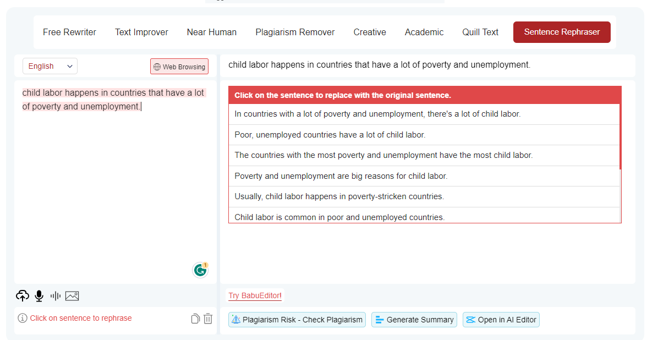Copy the input text with the copy icon
The image size is (647, 340).
pos(195,319)
